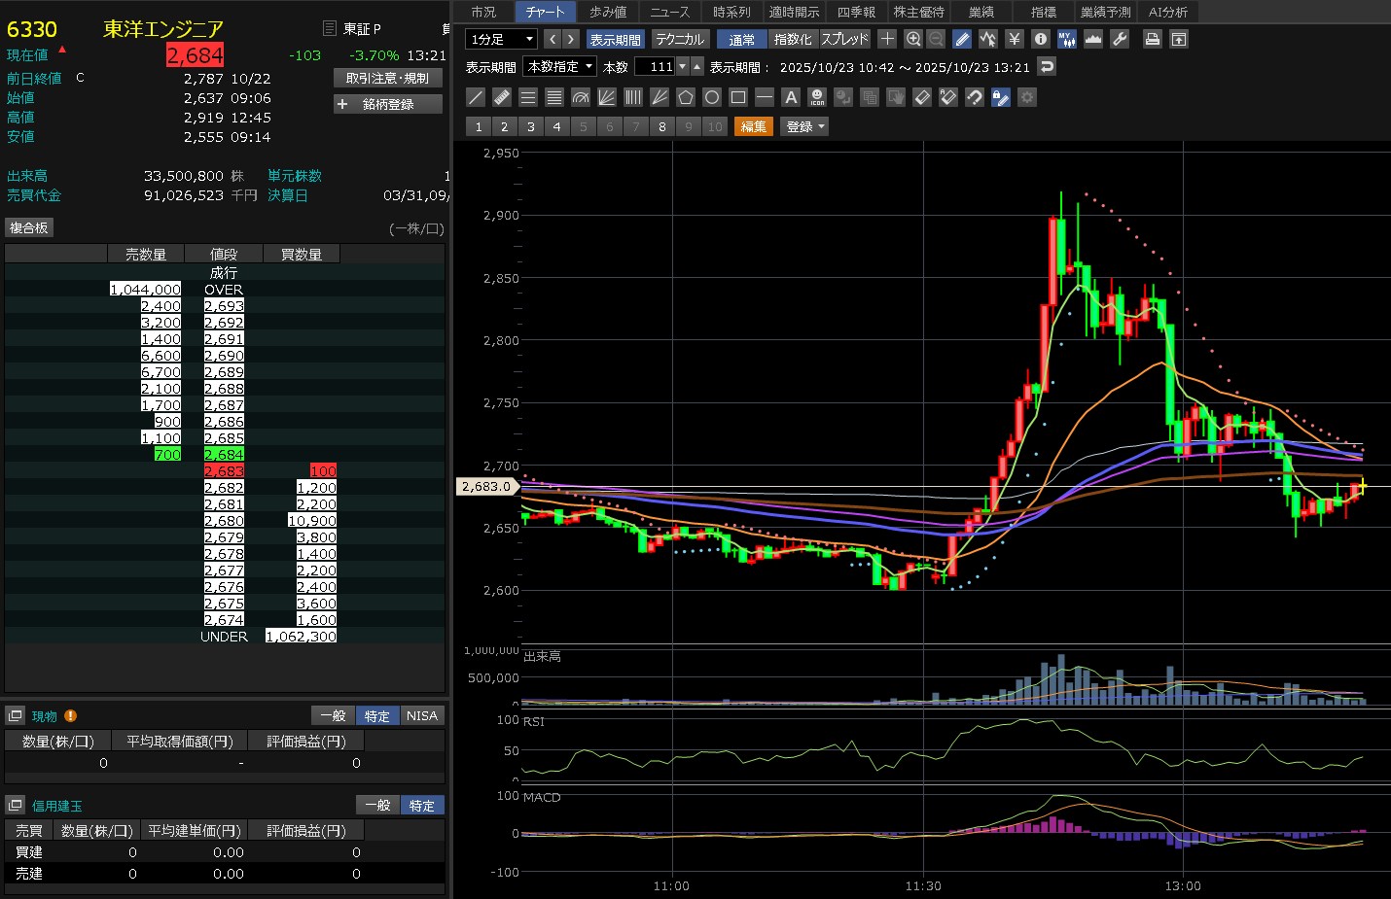The width and height of the screenshot is (1391, 899).
Task: Toggle the 指数化 chart mode
Action: click(793, 40)
